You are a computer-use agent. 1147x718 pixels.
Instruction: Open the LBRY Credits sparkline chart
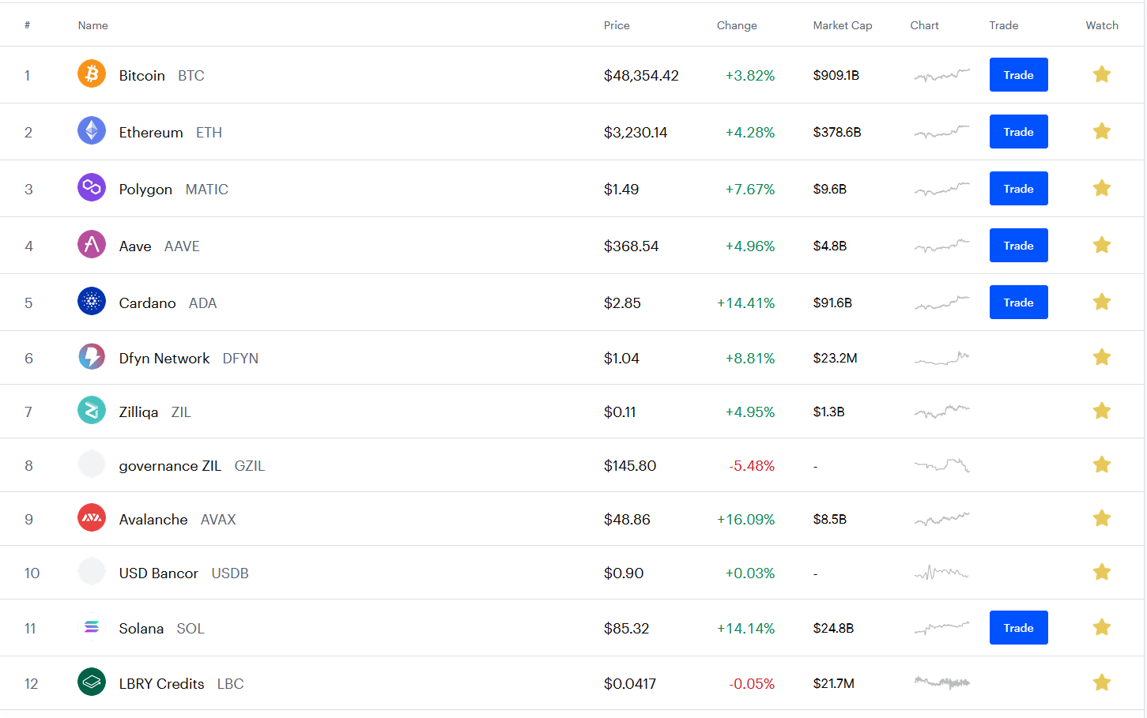coord(942,682)
